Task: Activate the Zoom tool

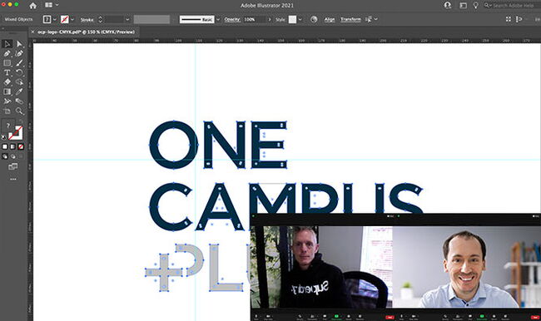Action: point(19,111)
